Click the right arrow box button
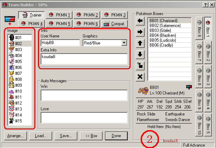This screenshot has width=216, height=148. click(x=140, y=32)
